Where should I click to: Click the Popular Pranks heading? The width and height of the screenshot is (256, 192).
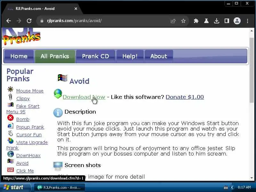pos(20,75)
